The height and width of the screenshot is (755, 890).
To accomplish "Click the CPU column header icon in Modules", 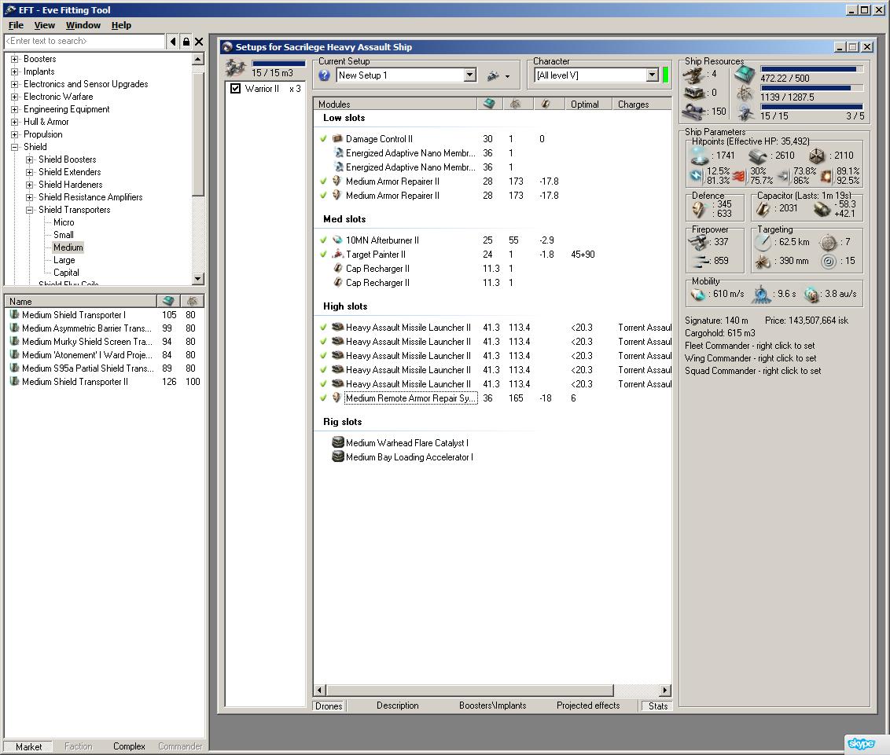I will [489, 104].
